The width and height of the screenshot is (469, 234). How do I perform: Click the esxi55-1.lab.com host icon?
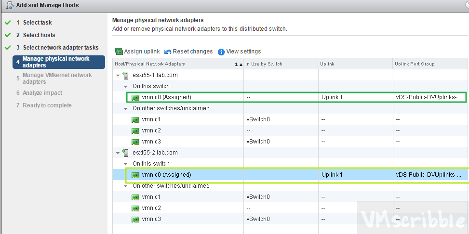[x=126, y=75]
